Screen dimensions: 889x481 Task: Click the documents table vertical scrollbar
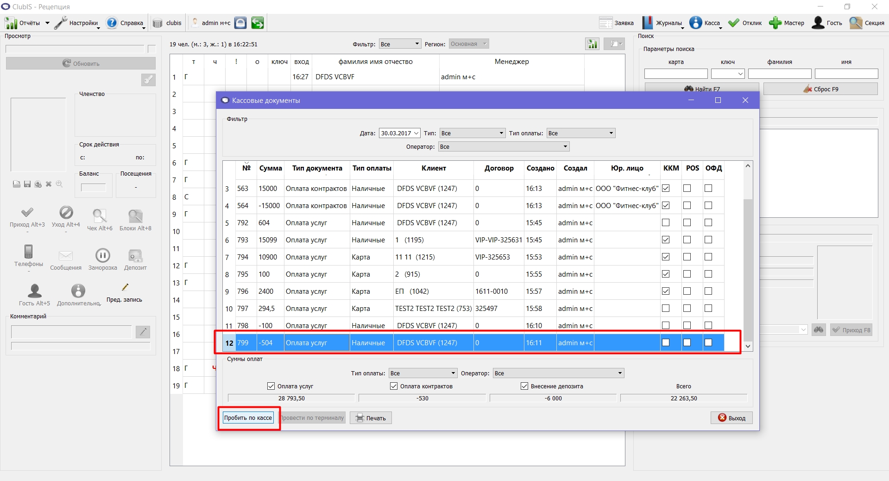[x=748, y=256]
